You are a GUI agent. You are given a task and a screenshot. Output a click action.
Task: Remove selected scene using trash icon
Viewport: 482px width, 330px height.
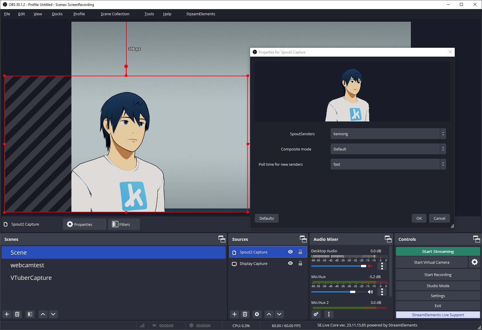pyautogui.click(x=17, y=314)
